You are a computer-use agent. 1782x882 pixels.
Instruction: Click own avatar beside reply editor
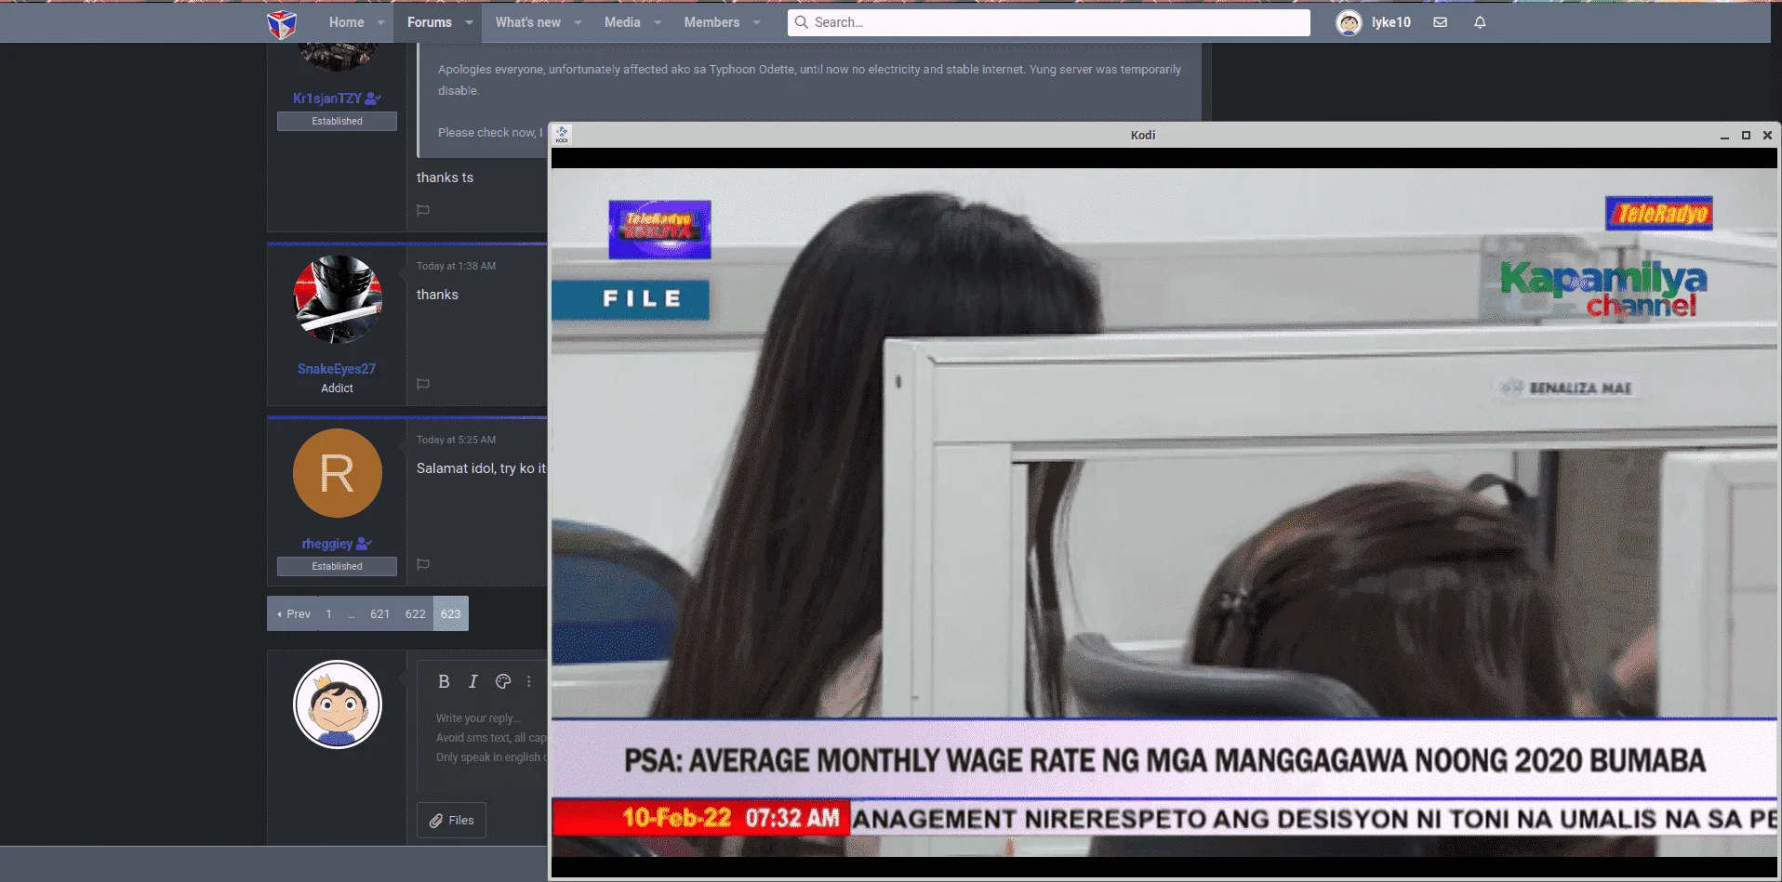[337, 704]
